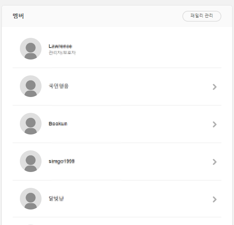Click the avatar beside the name starting with s
The width and height of the screenshot is (234, 225).
pyautogui.click(x=31, y=161)
